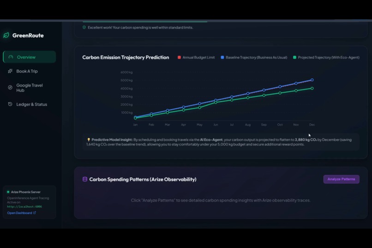Viewport: 372px width, 248px height.
Task: Select the Overview gauge icon
Action: pyautogui.click(x=11, y=57)
